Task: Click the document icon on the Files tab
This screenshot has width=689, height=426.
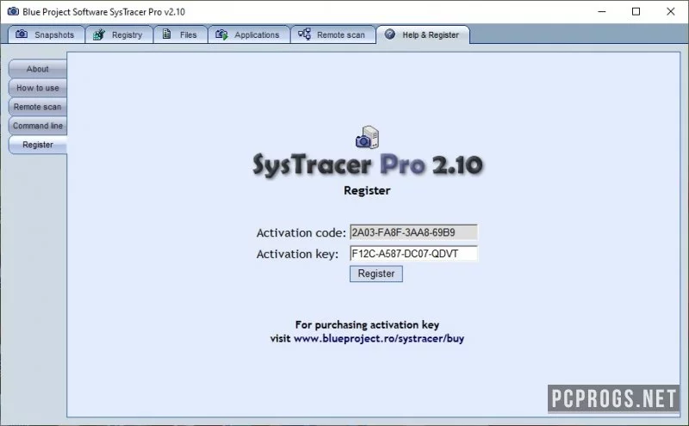Action: [166, 34]
